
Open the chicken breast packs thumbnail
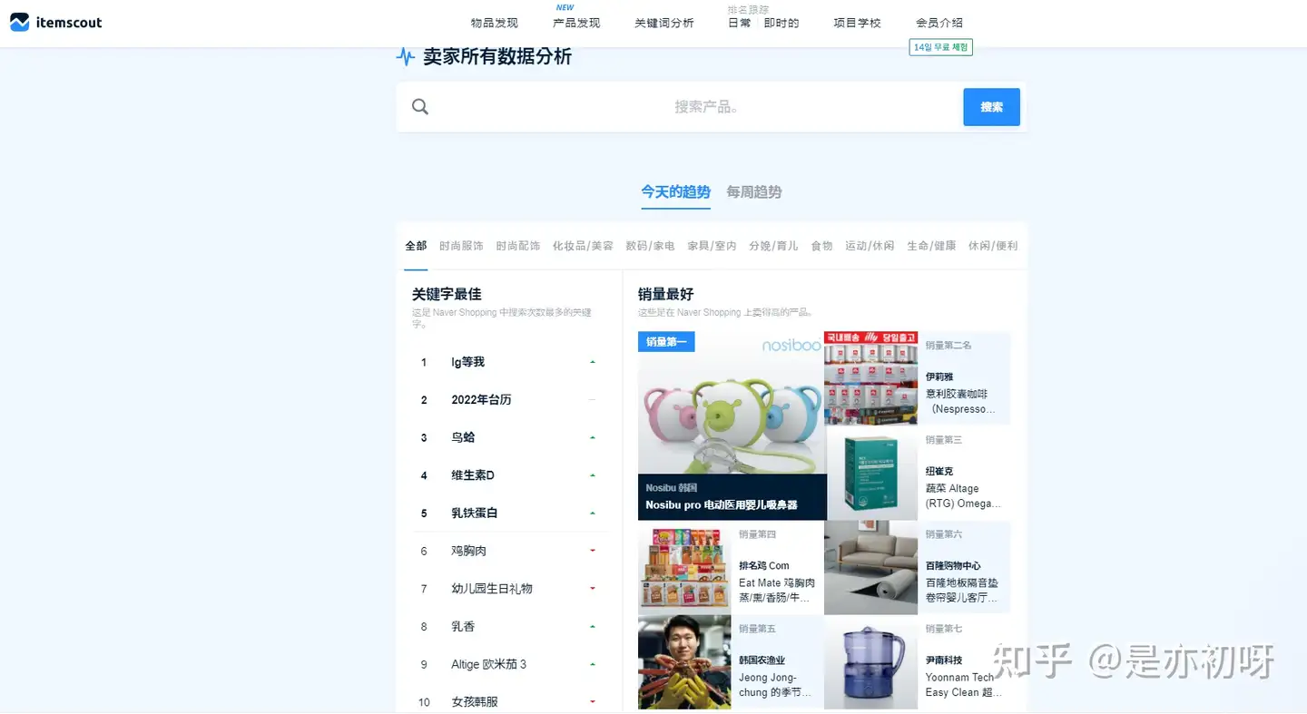point(684,568)
